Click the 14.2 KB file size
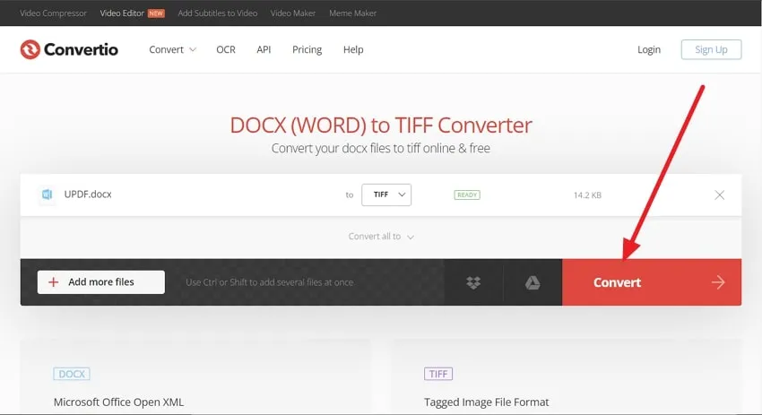This screenshot has height=415, width=762. (587, 195)
